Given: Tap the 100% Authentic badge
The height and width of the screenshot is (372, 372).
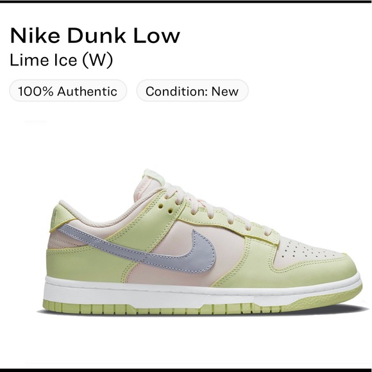Looking at the screenshot, I should pos(68,91).
